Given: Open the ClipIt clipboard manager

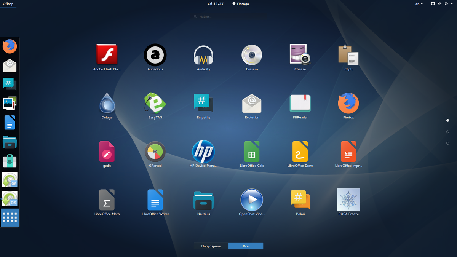Looking at the screenshot, I should (x=348, y=55).
